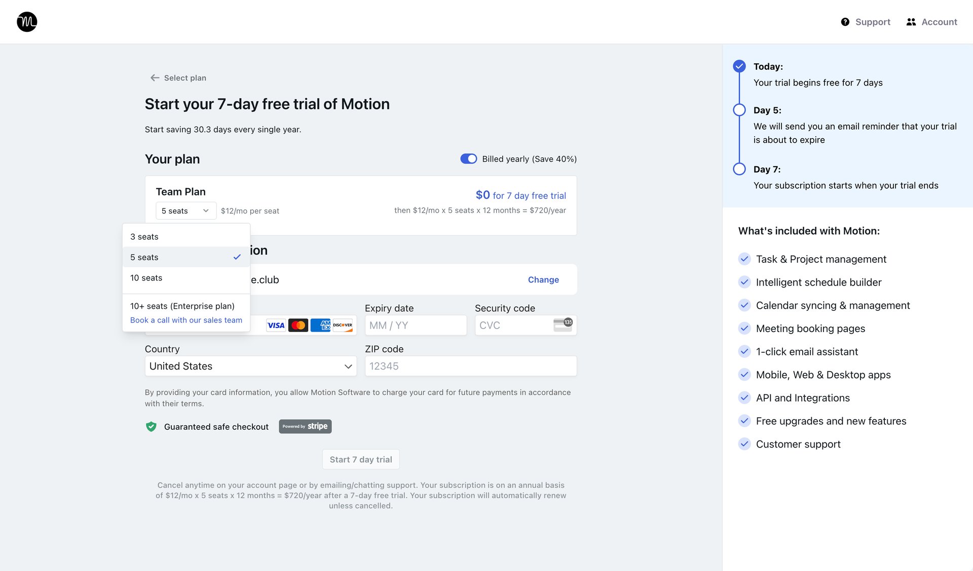Image resolution: width=973 pixels, height=571 pixels.
Task: Toggle the Billed yearly switch
Action: 469,158
